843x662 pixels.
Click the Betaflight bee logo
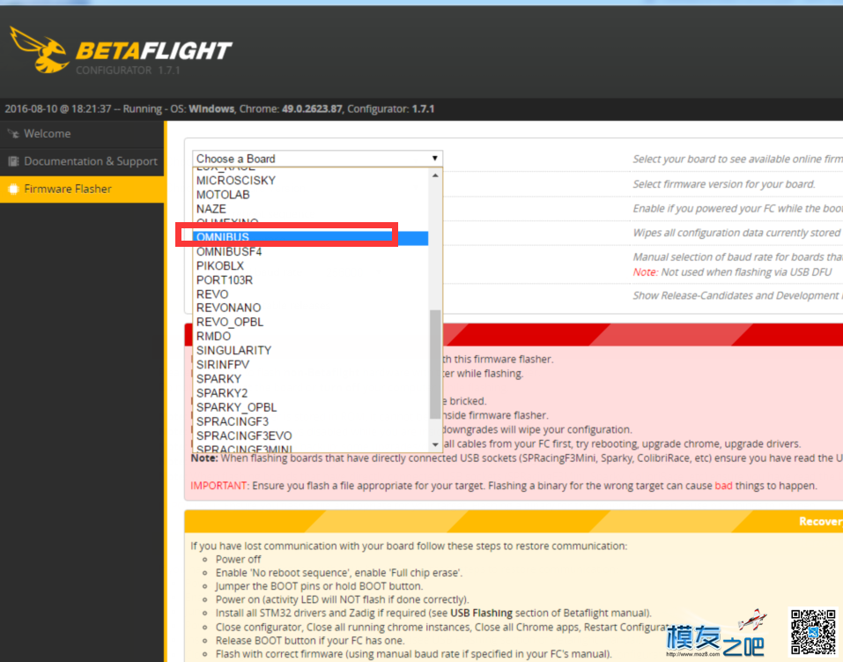39,49
